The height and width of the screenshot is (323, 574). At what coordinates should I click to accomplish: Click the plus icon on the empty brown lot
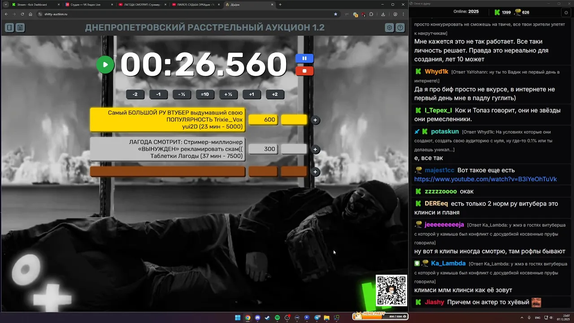pos(315,172)
